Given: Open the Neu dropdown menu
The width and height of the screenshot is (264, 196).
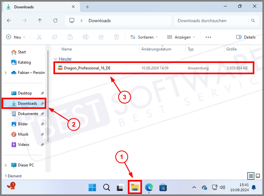Looking at the screenshot, I should point(16,37).
